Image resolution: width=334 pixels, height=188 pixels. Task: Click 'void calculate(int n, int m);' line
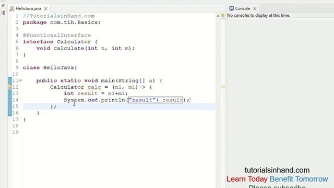[86, 49]
